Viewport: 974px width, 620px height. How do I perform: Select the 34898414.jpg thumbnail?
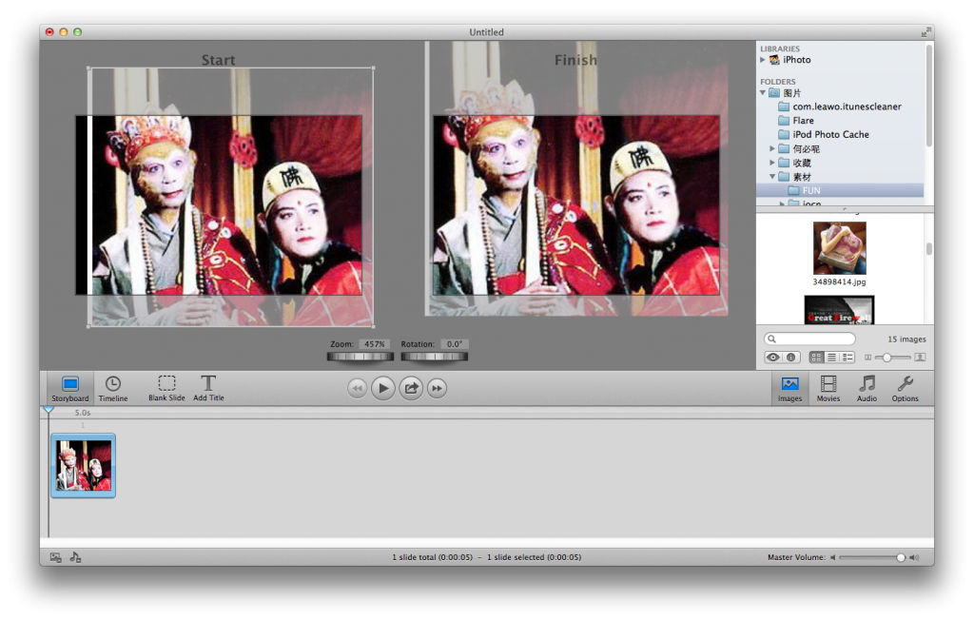pyautogui.click(x=839, y=248)
